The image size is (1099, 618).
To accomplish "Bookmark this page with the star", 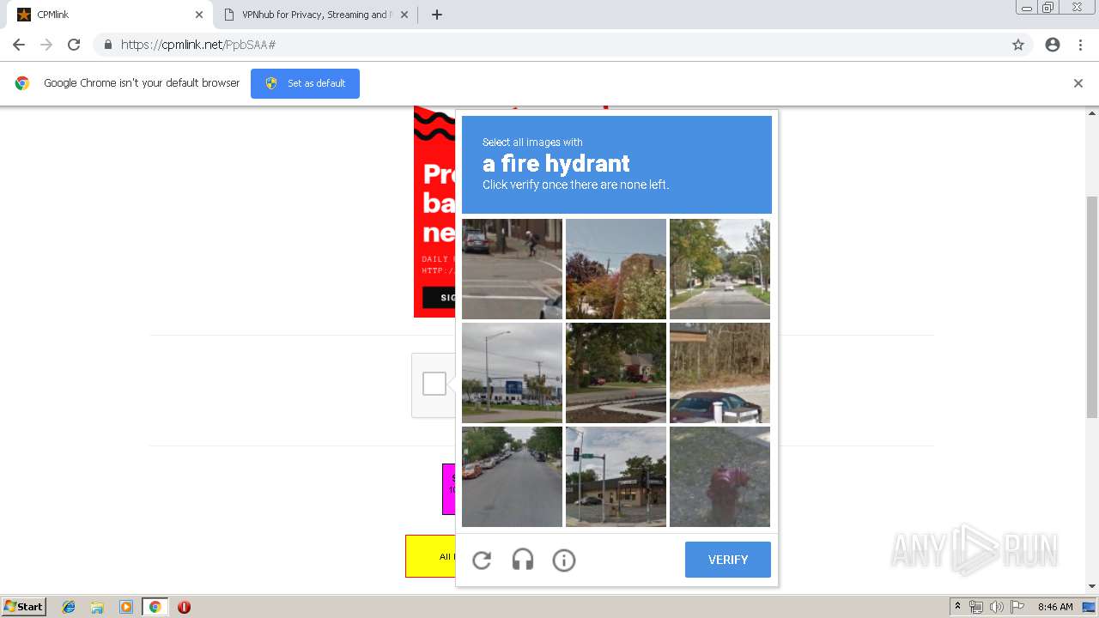I will [x=1018, y=45].
